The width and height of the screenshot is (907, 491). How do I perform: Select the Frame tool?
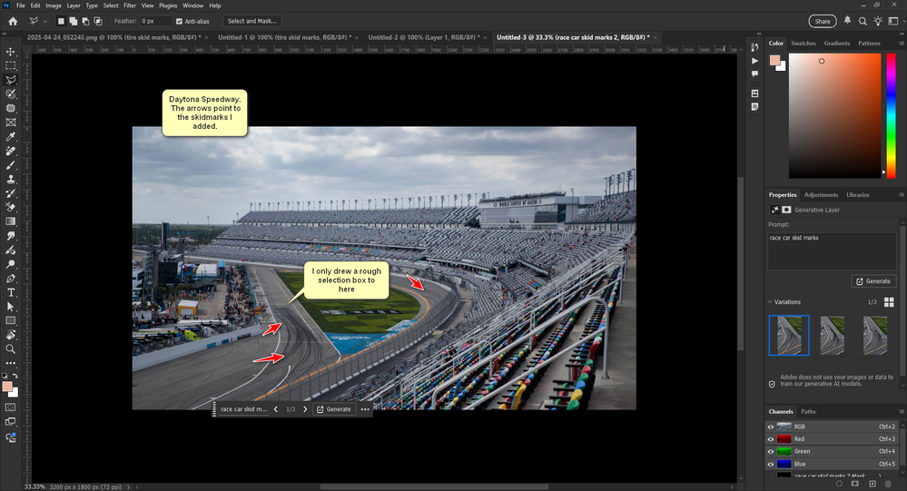[x=10, y=123]
